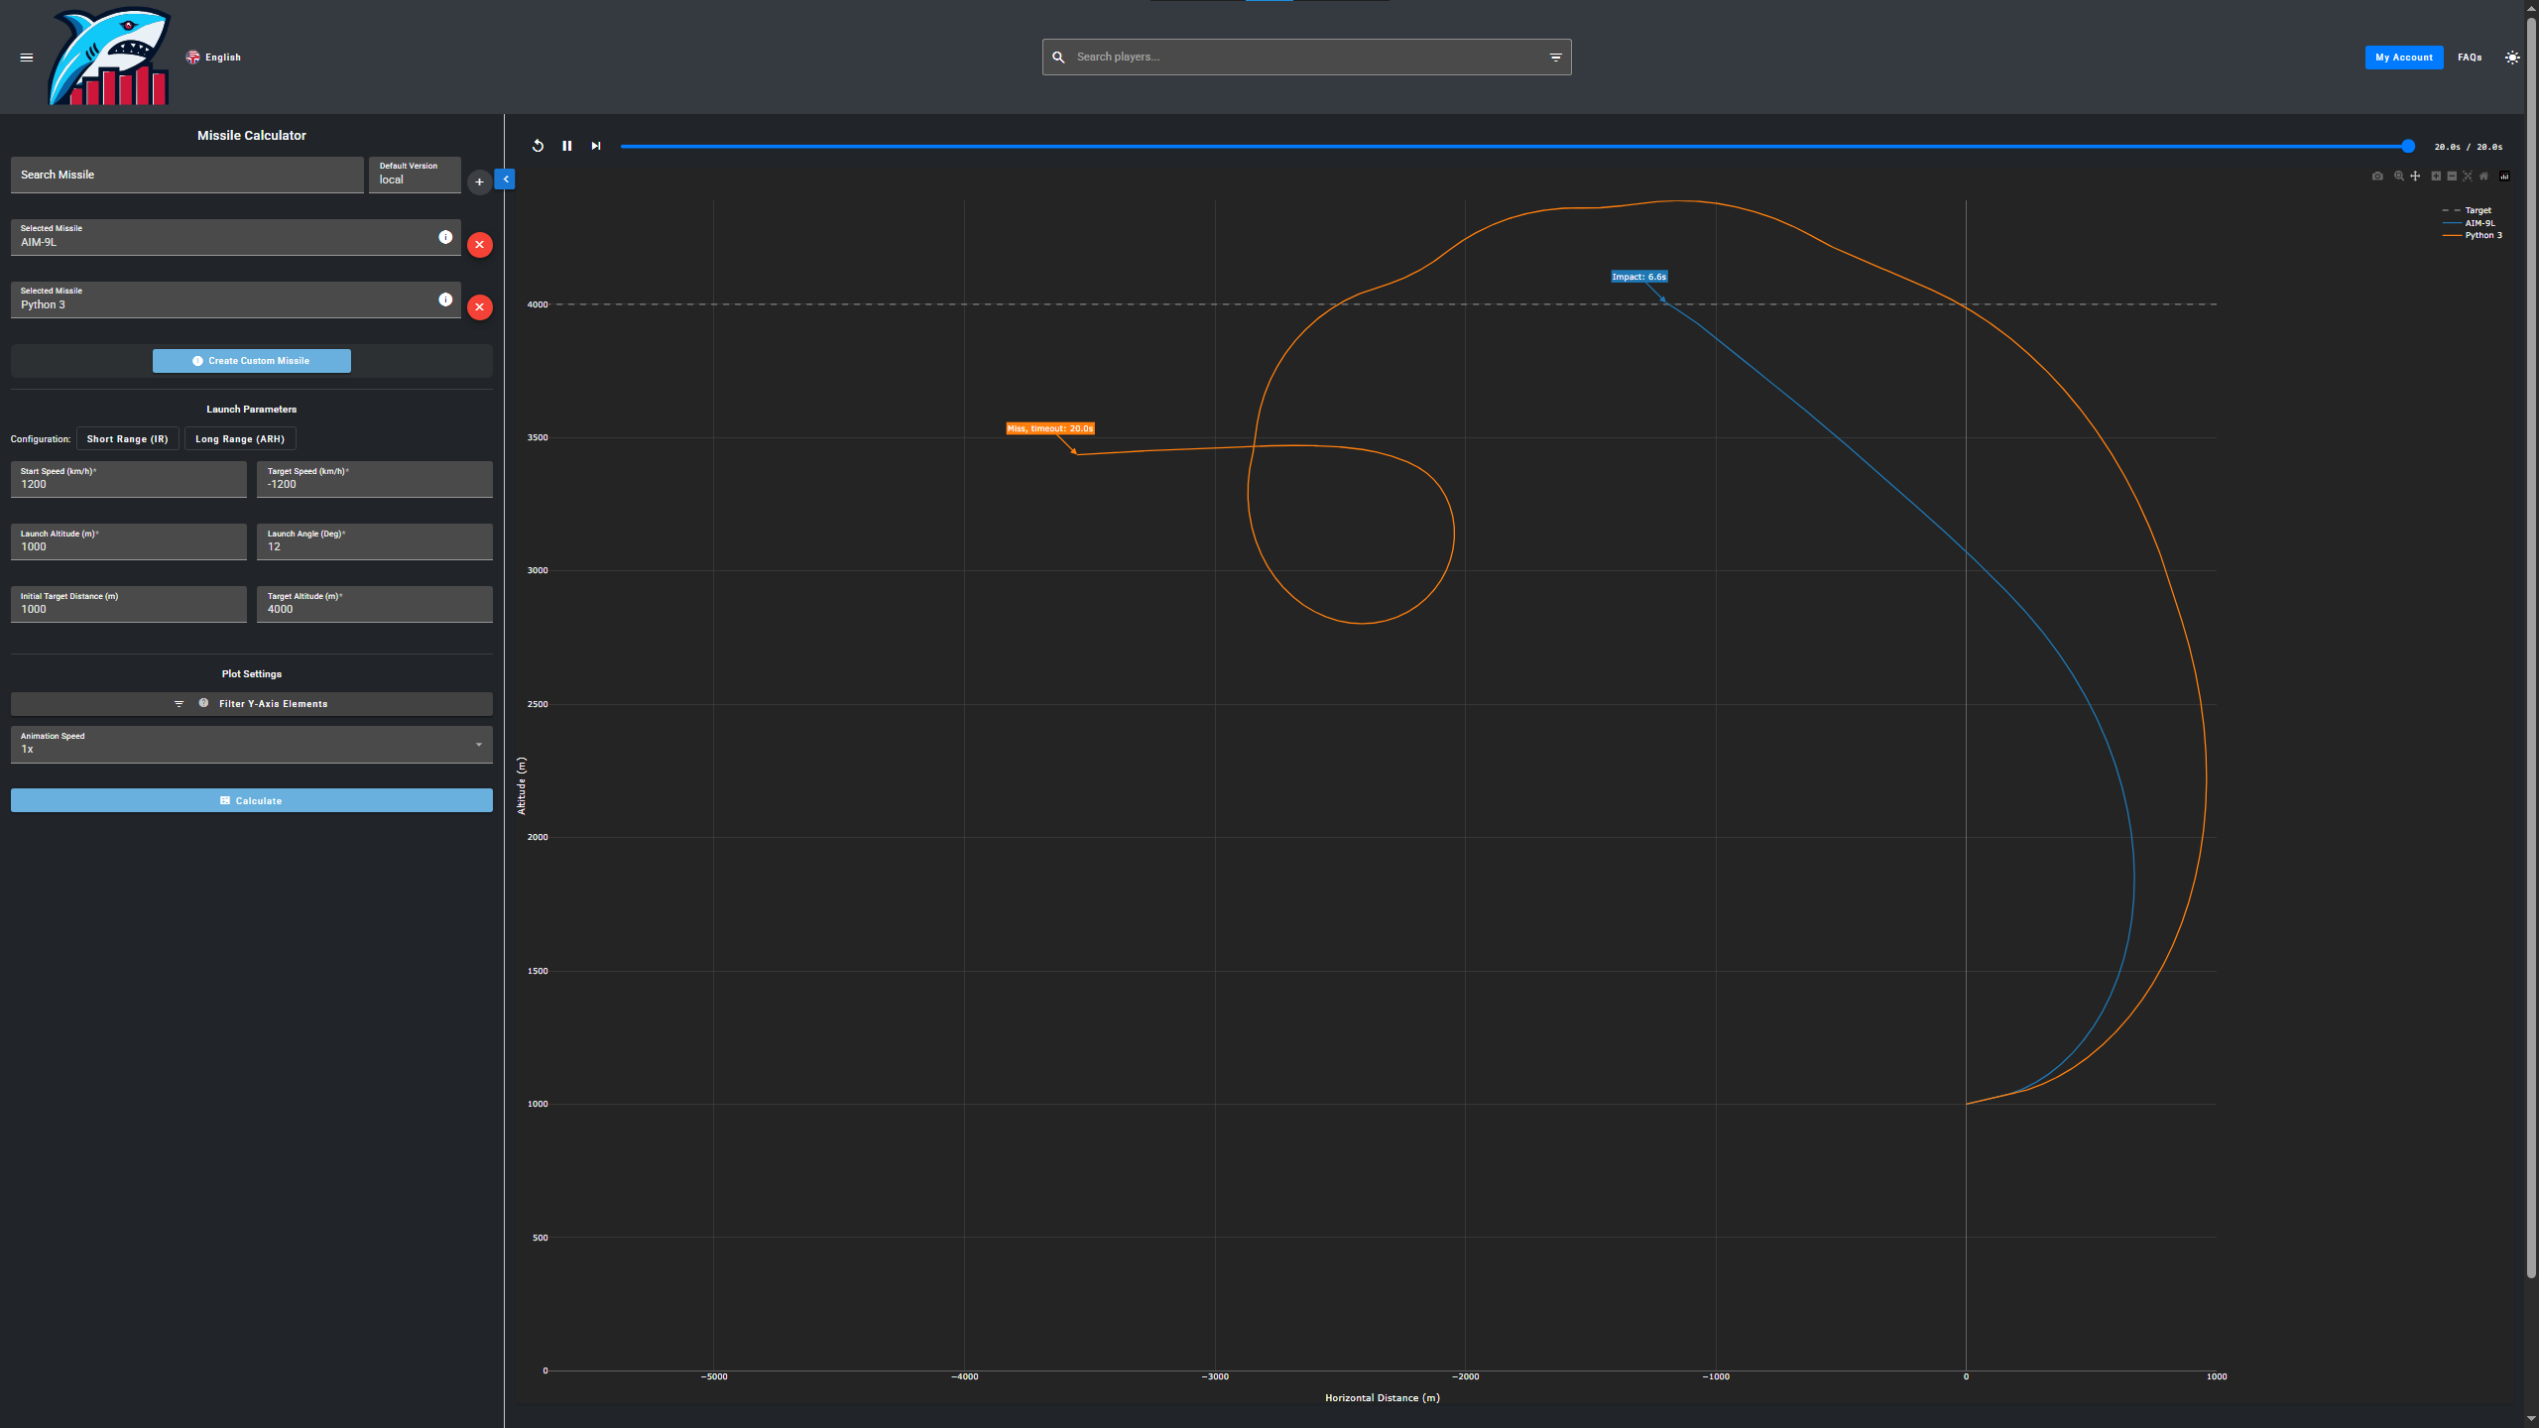Select the plot Pan tool
The height and width of the screenshot is (1428, 2539).
point(2415,176)
